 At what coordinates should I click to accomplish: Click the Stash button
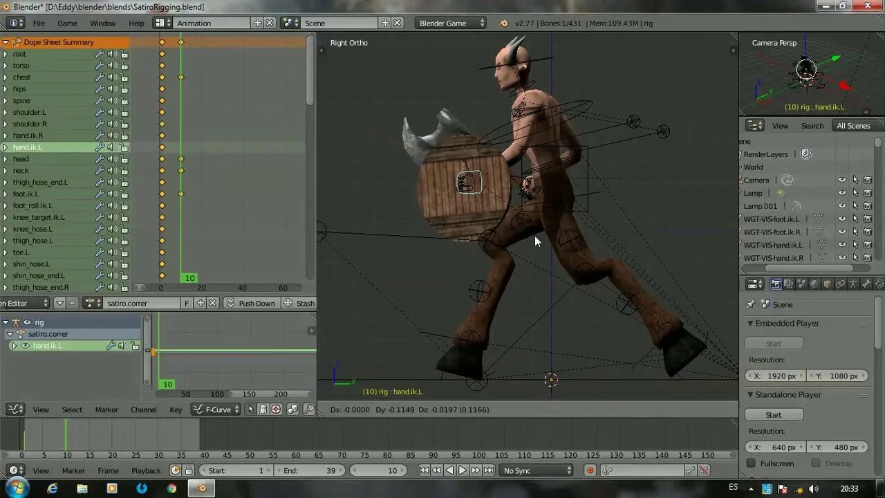click(298, 303)
